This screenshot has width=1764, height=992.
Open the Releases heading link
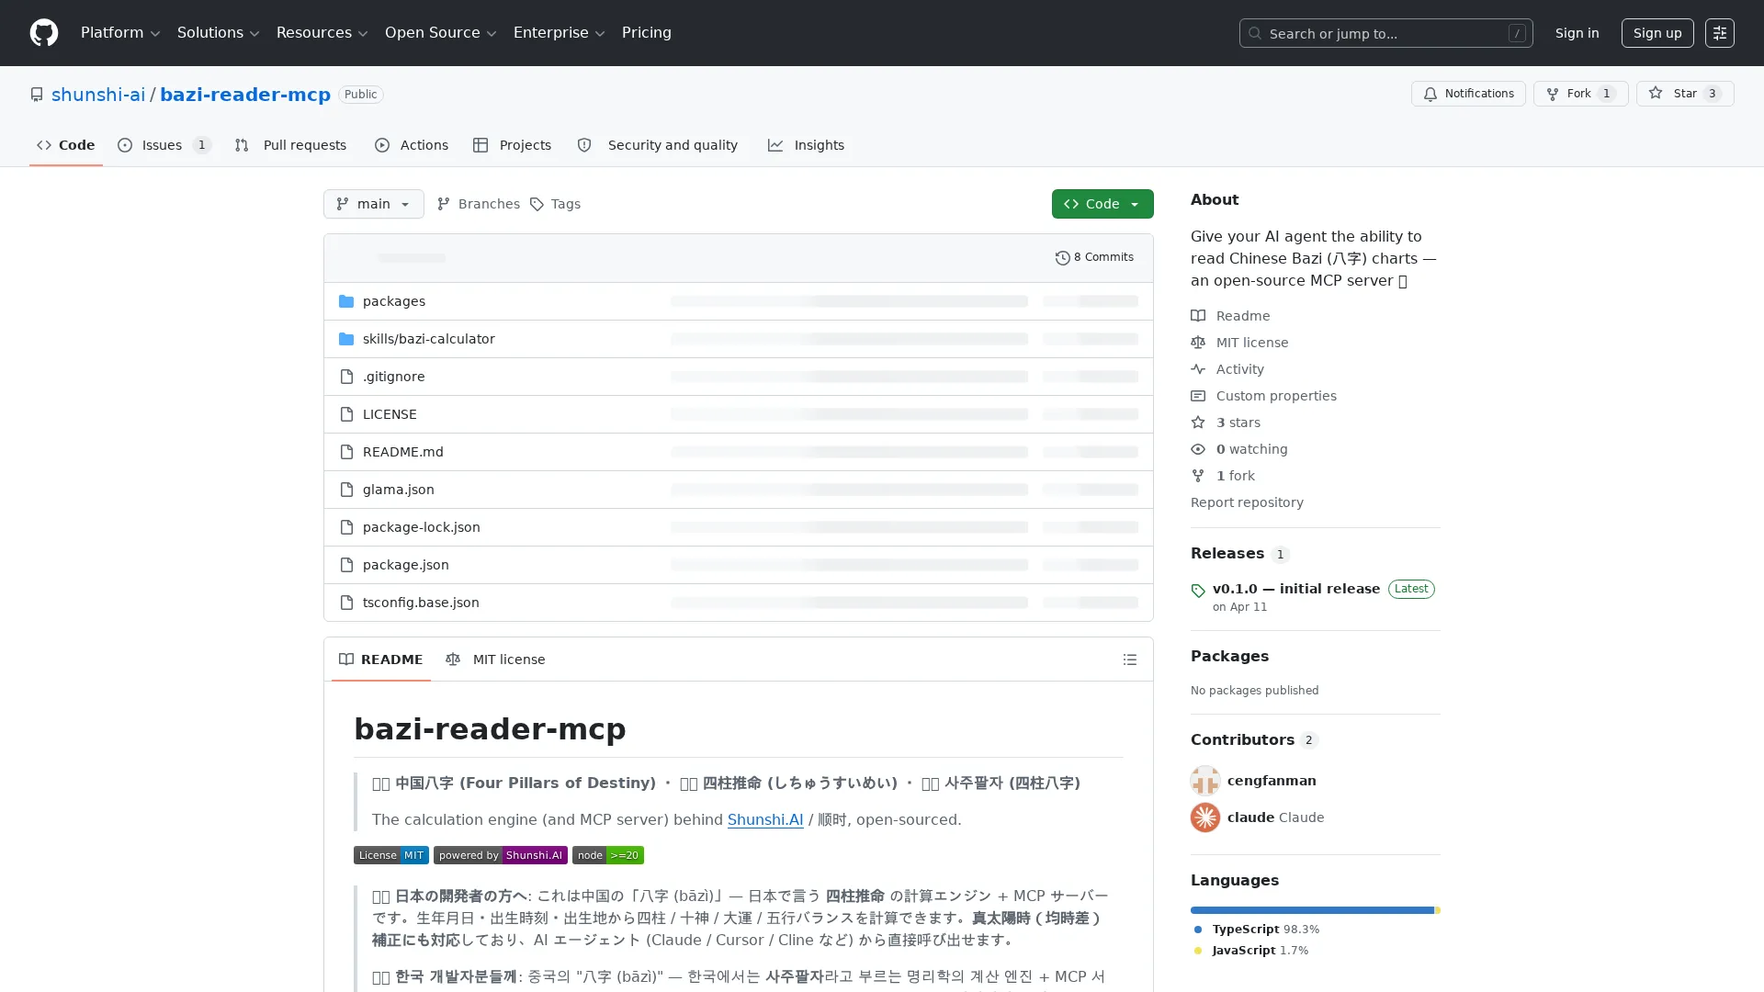pyautogui.click(x=1240, y=553)
